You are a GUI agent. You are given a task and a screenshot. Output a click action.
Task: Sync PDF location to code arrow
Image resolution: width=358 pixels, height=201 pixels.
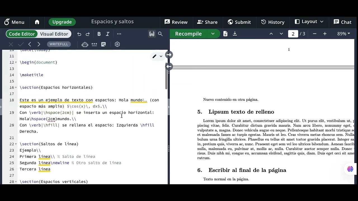(x=169, y=66)
